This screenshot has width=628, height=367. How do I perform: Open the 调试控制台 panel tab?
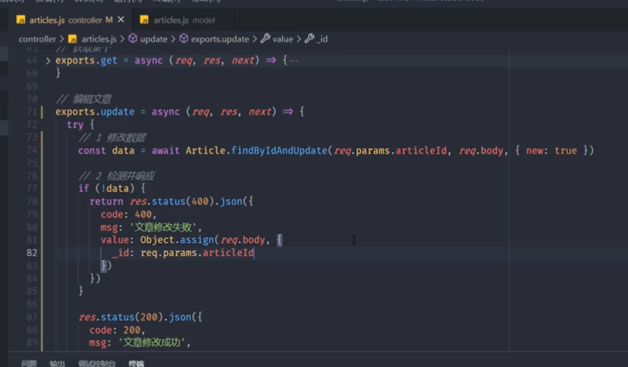96,363
